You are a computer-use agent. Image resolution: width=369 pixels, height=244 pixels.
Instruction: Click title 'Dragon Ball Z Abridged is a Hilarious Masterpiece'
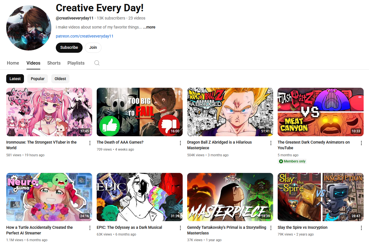click(219, 145)
